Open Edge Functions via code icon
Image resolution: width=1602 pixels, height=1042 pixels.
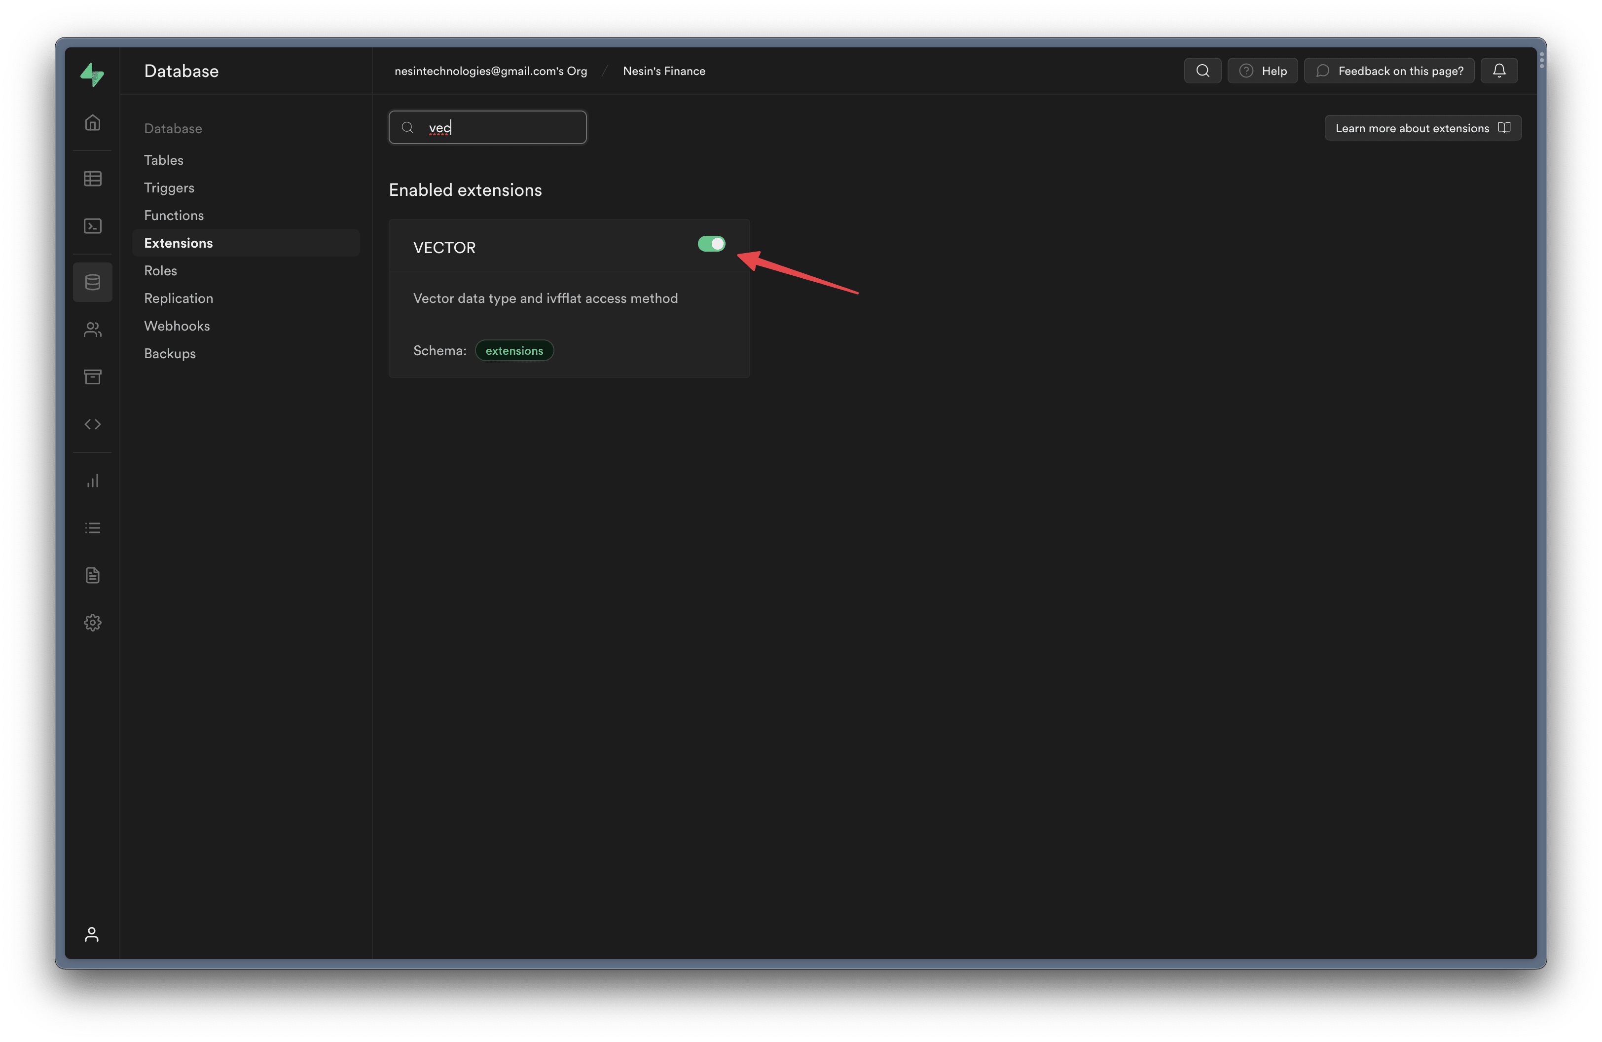pos(92,423)
